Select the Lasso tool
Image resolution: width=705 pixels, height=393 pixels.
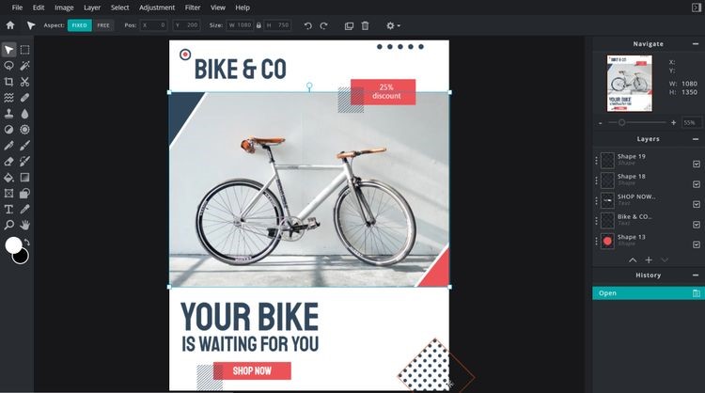pos(8,66)
